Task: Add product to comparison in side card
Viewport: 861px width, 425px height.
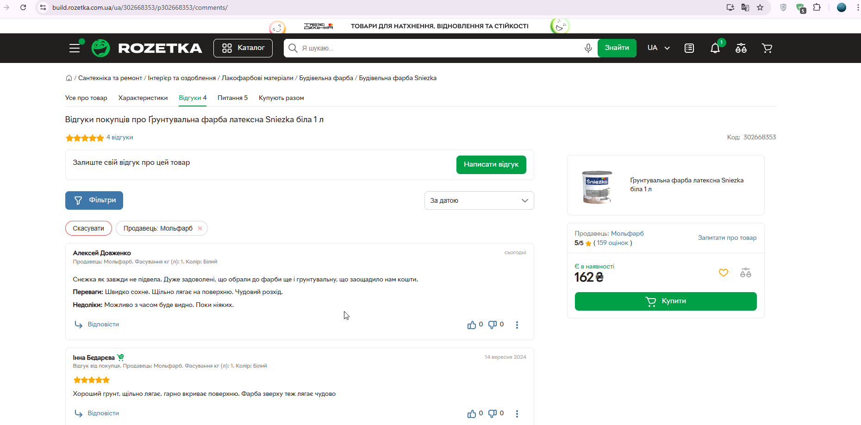Action: click(746, 273)
